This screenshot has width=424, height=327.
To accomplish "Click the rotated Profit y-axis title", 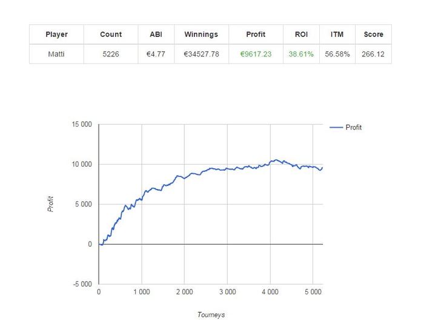I will pyautogui.click(x=50, y=203).
